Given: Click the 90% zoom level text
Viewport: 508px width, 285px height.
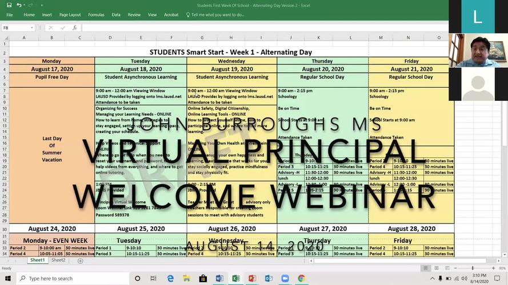Looking at the screenshot, I should point(502,268).
